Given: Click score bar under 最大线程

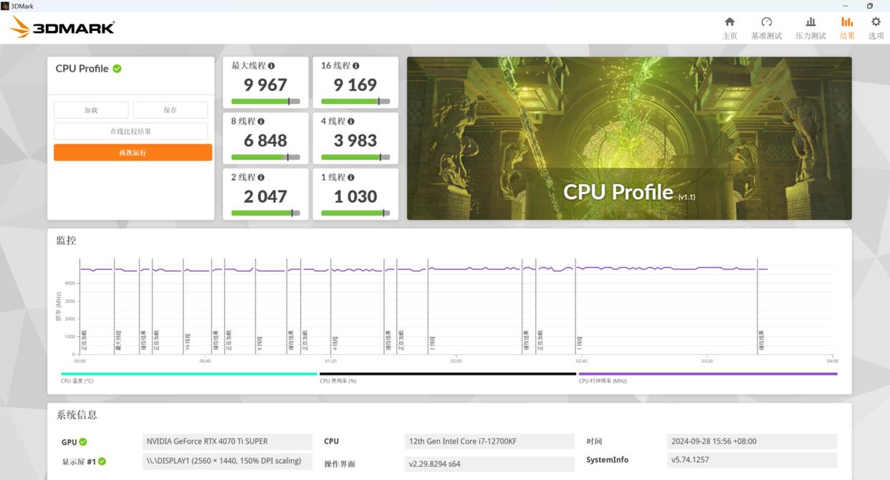Looking at the screenshot, I should click(265, 102).
